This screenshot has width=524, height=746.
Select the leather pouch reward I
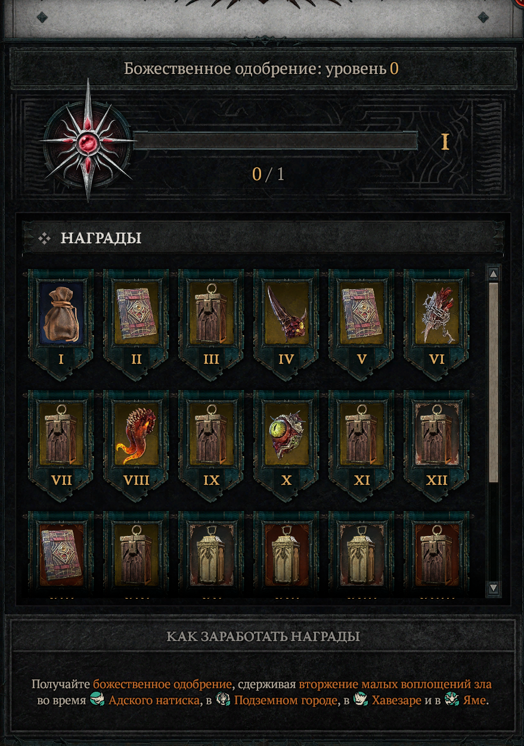[61, 322]
